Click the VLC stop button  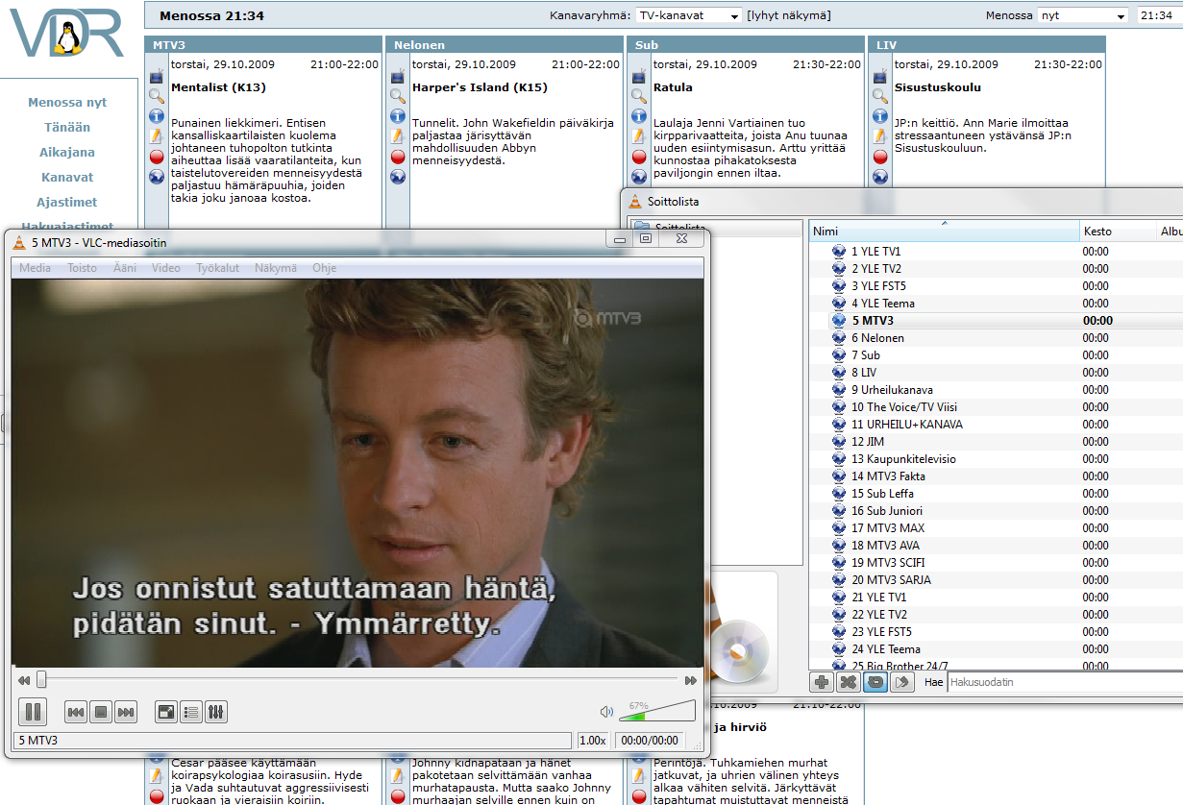(101, 712)
